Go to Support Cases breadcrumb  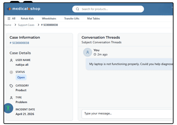click(x=26, y=25)
